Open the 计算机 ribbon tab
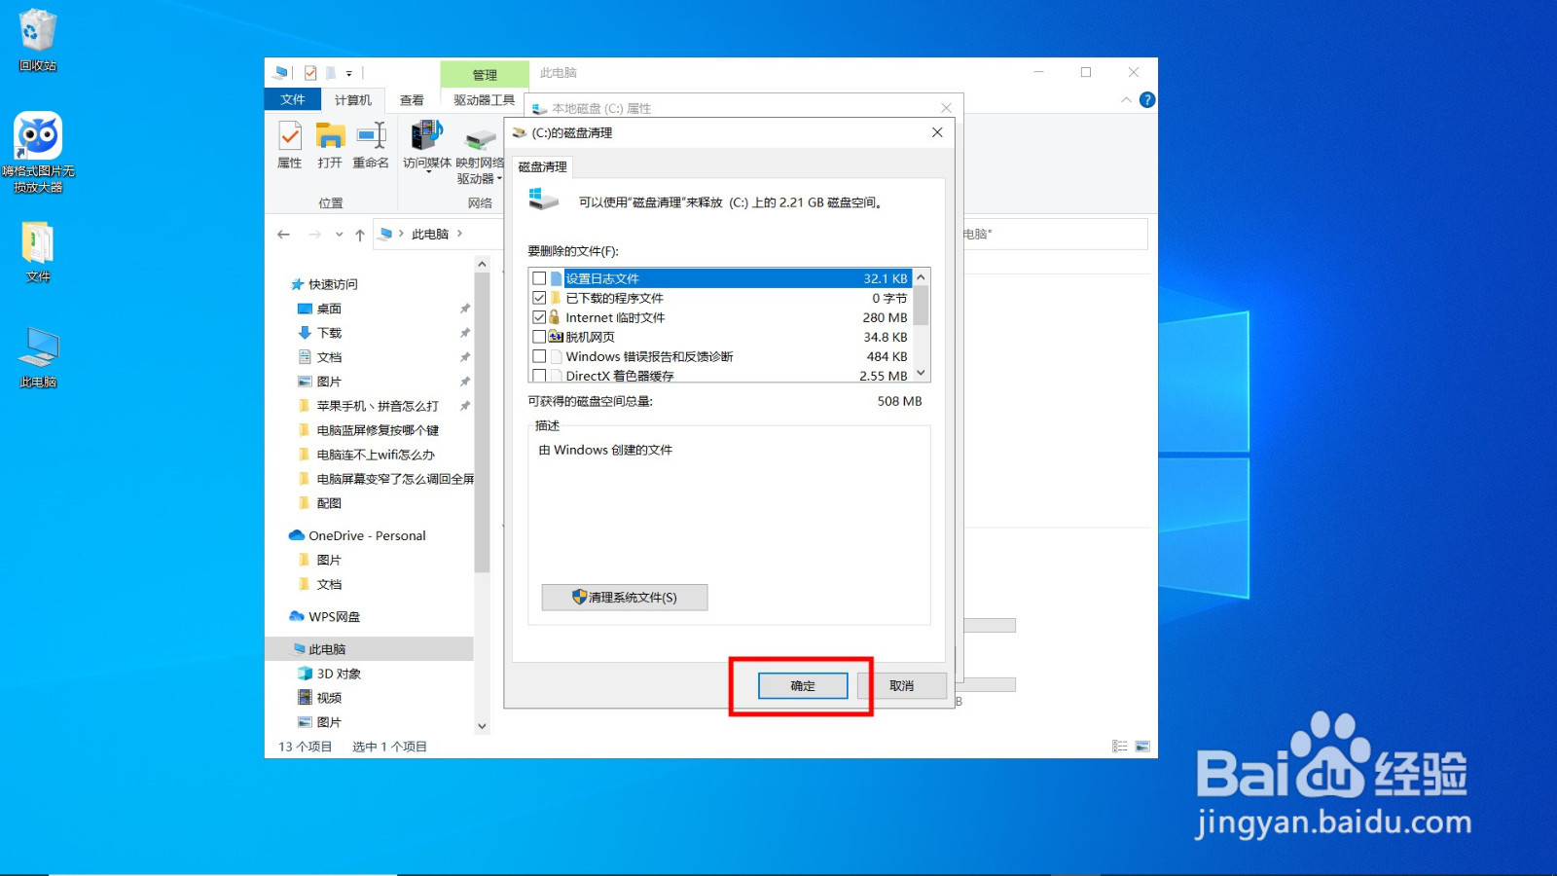 click(x=353, y=100)
